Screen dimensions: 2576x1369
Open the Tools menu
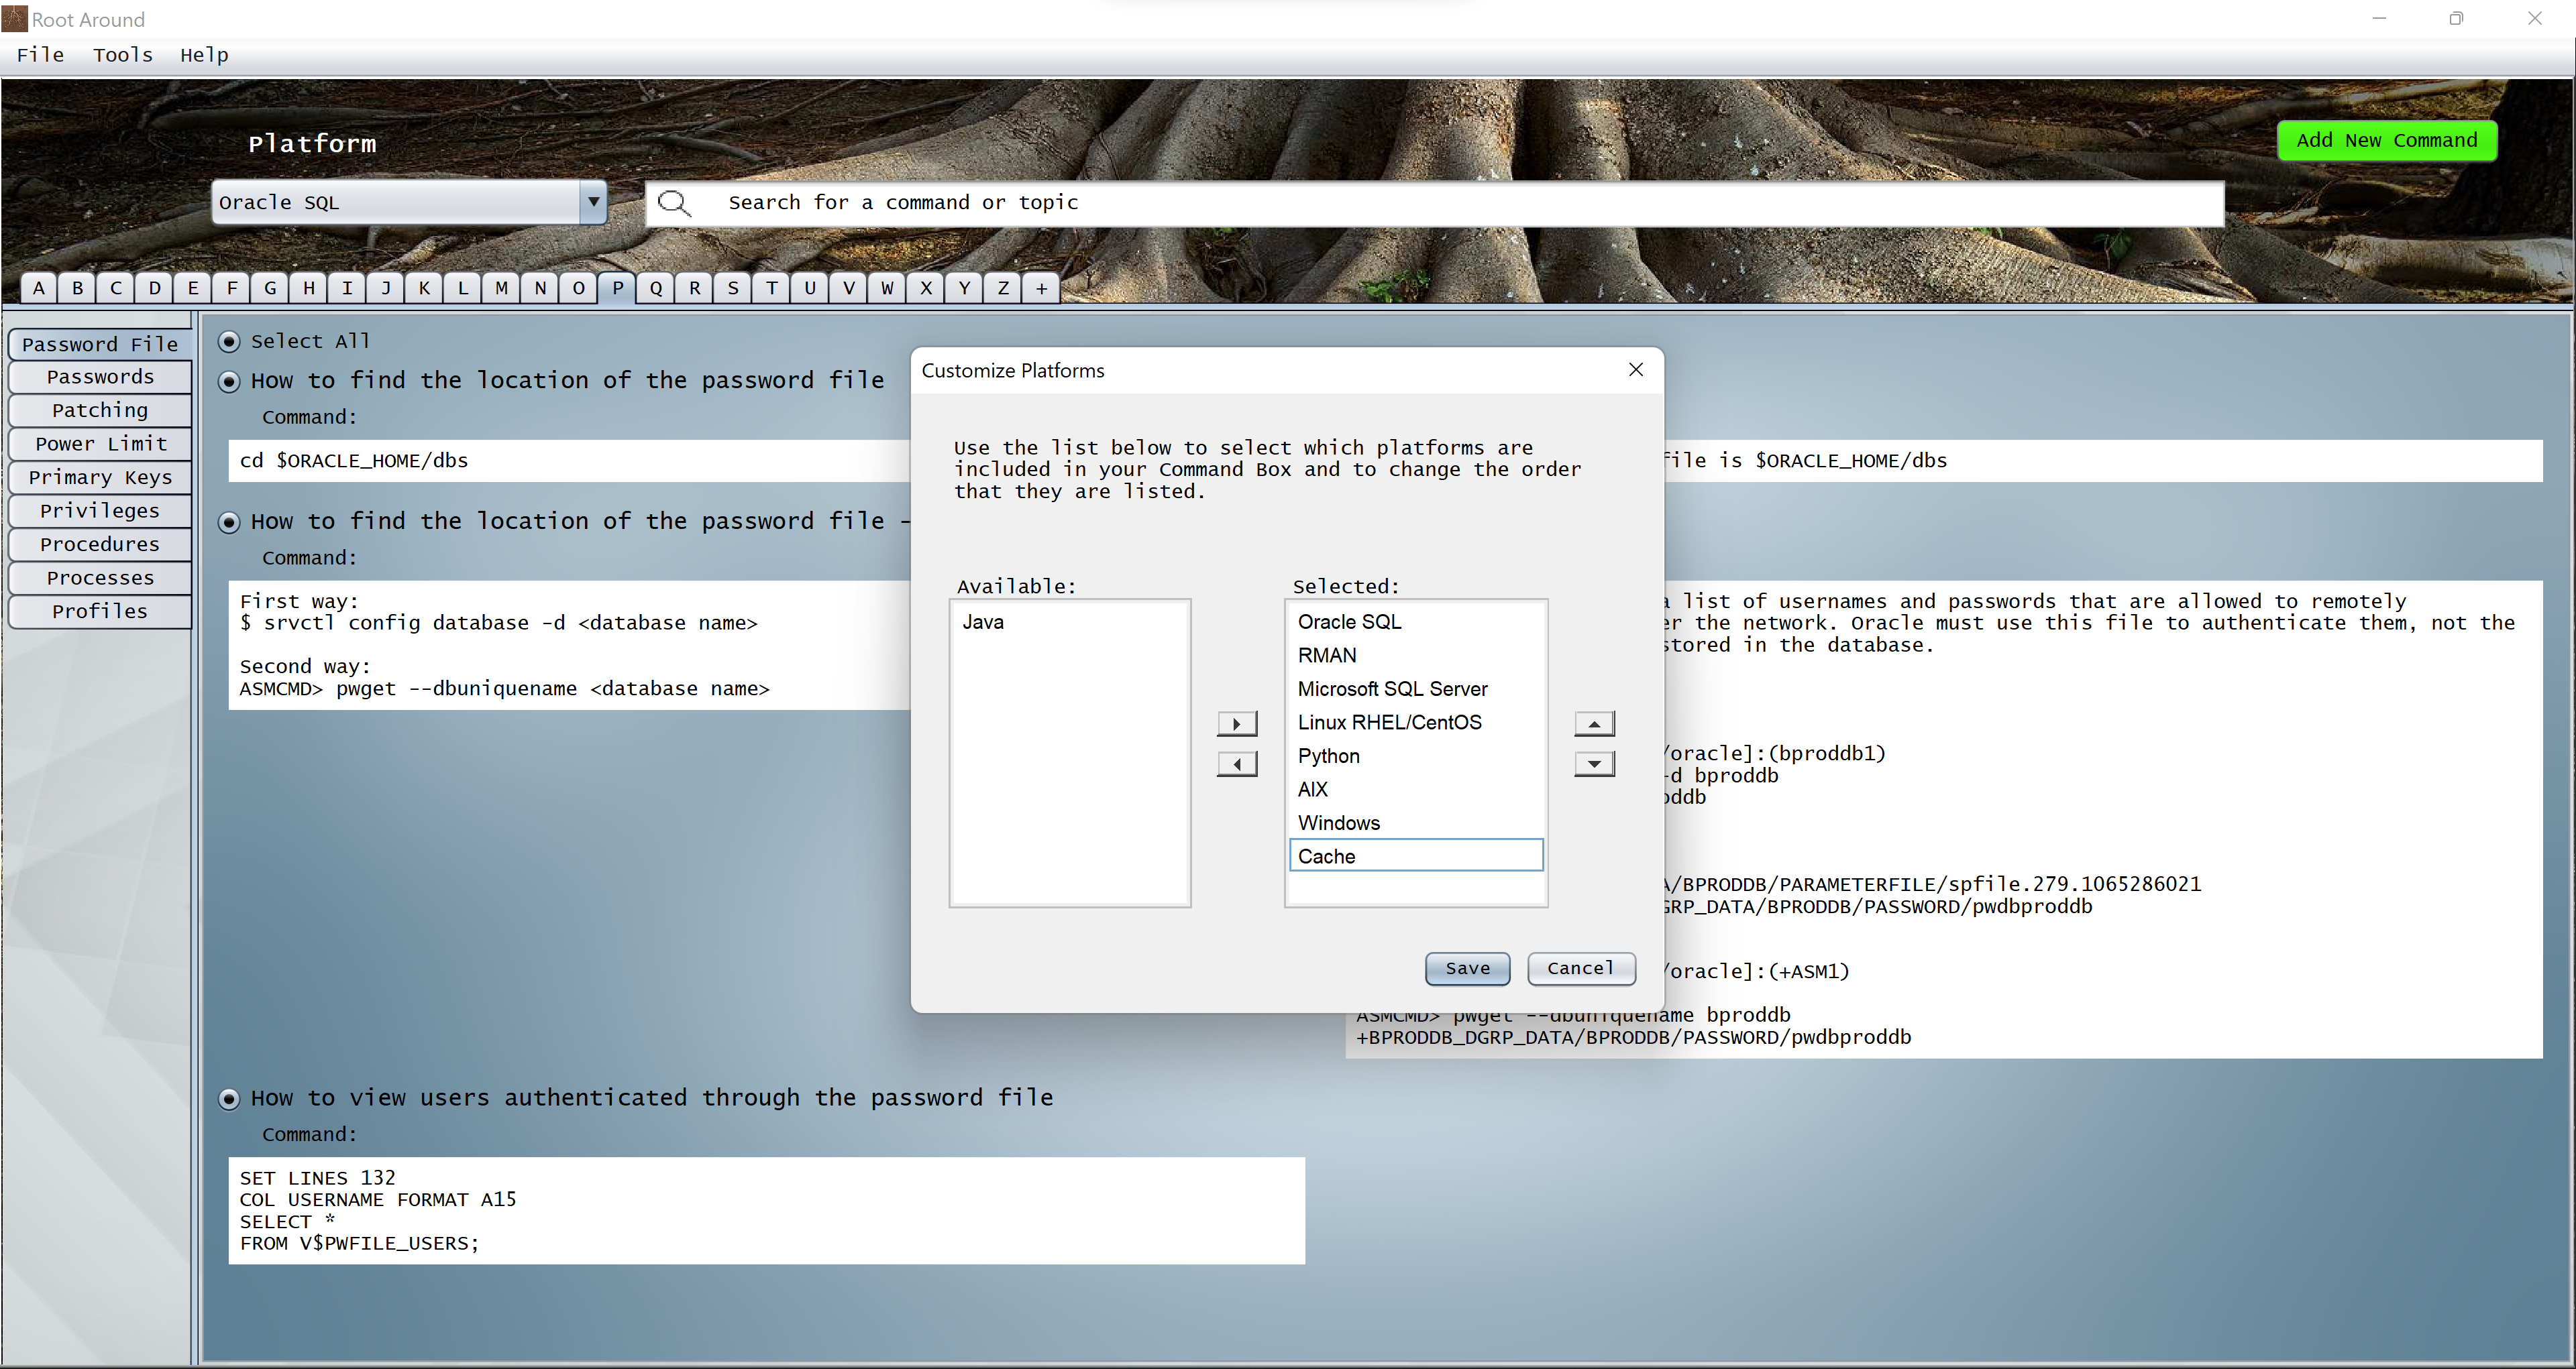pyautogui.click(x=123, y=55)
